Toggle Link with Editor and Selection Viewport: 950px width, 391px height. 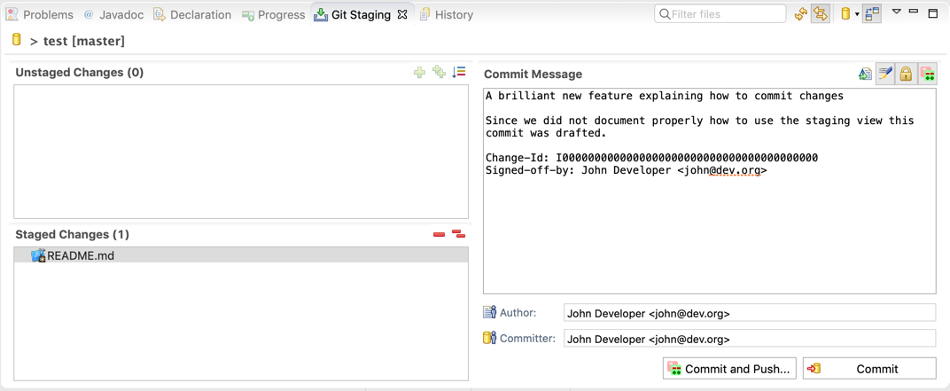(821, 14)
